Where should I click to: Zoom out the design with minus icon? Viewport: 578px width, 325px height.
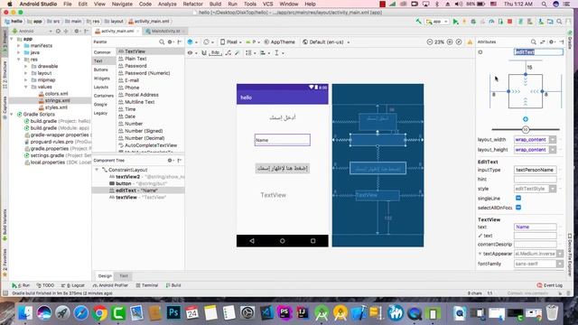[430, 42]
